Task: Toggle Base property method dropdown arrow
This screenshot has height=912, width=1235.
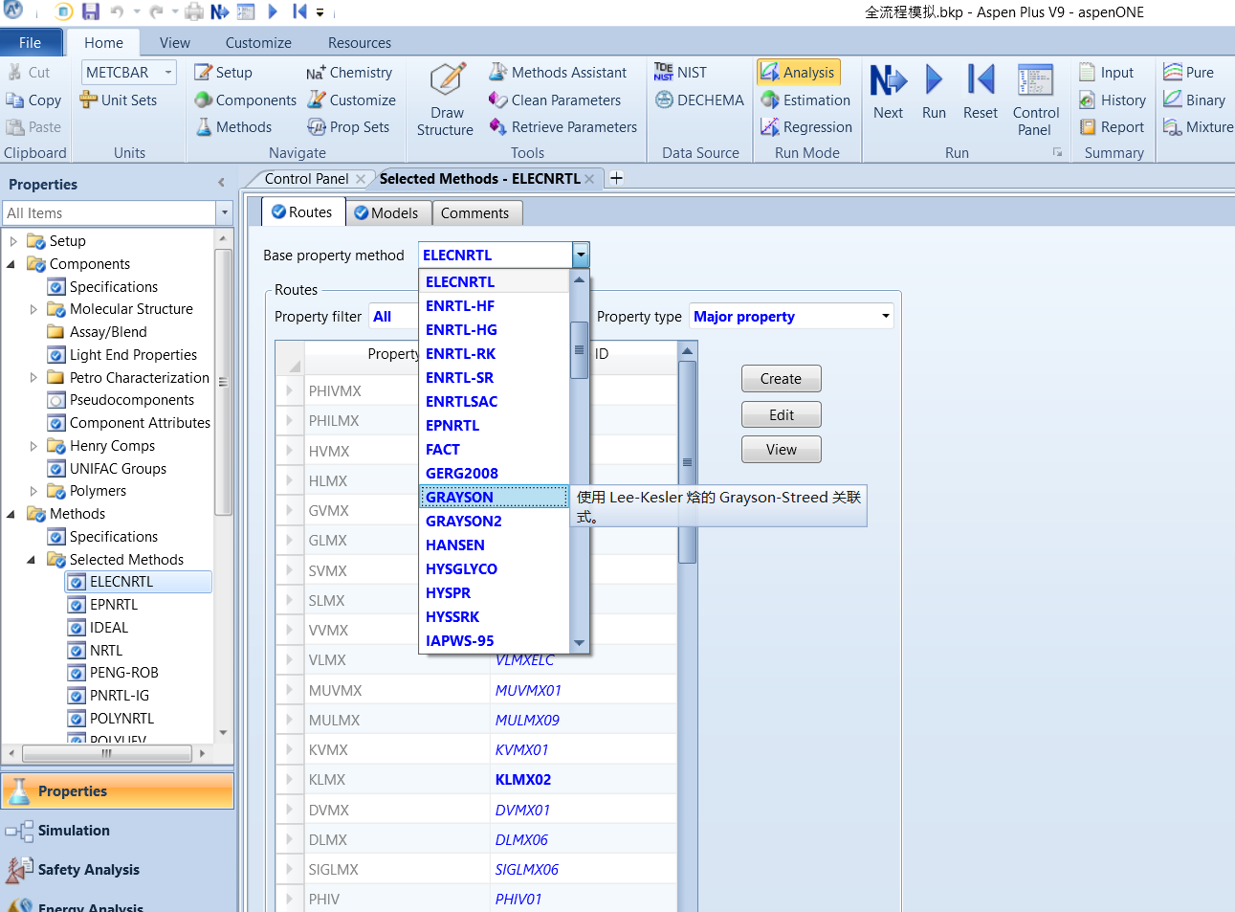Action: [x=581, y=255]
